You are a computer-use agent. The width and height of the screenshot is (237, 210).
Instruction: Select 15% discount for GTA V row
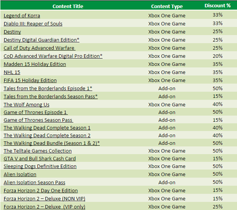tap(217, 159)
